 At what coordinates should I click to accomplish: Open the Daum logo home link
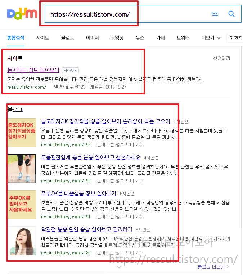point(22,14)
